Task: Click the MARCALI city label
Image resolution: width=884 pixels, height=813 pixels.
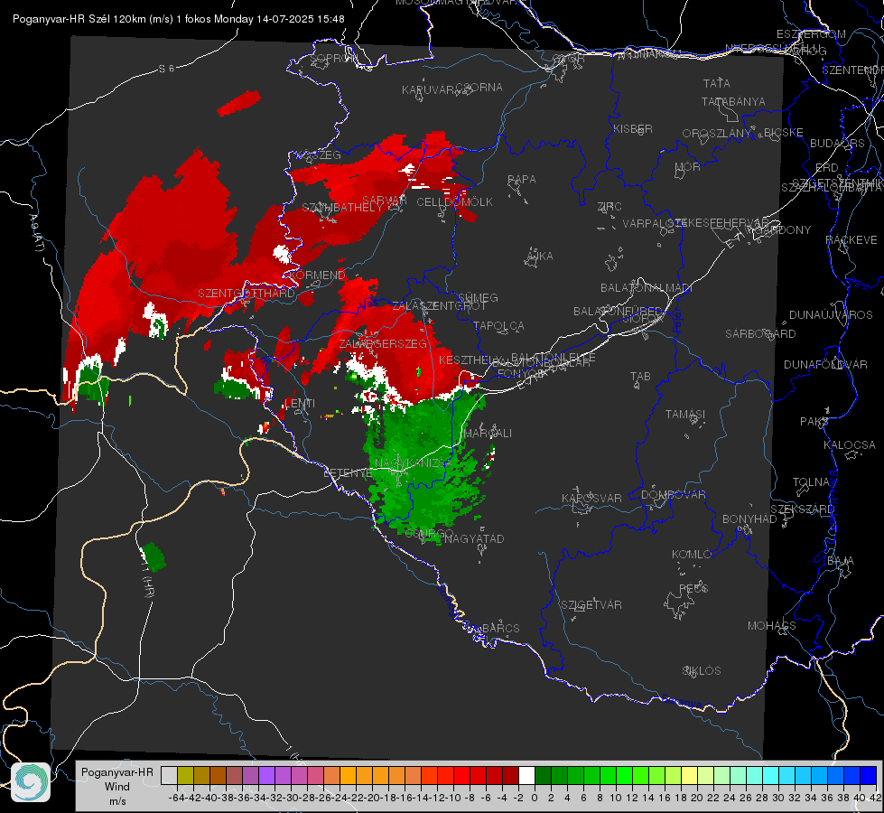Action: coord(487,434)
